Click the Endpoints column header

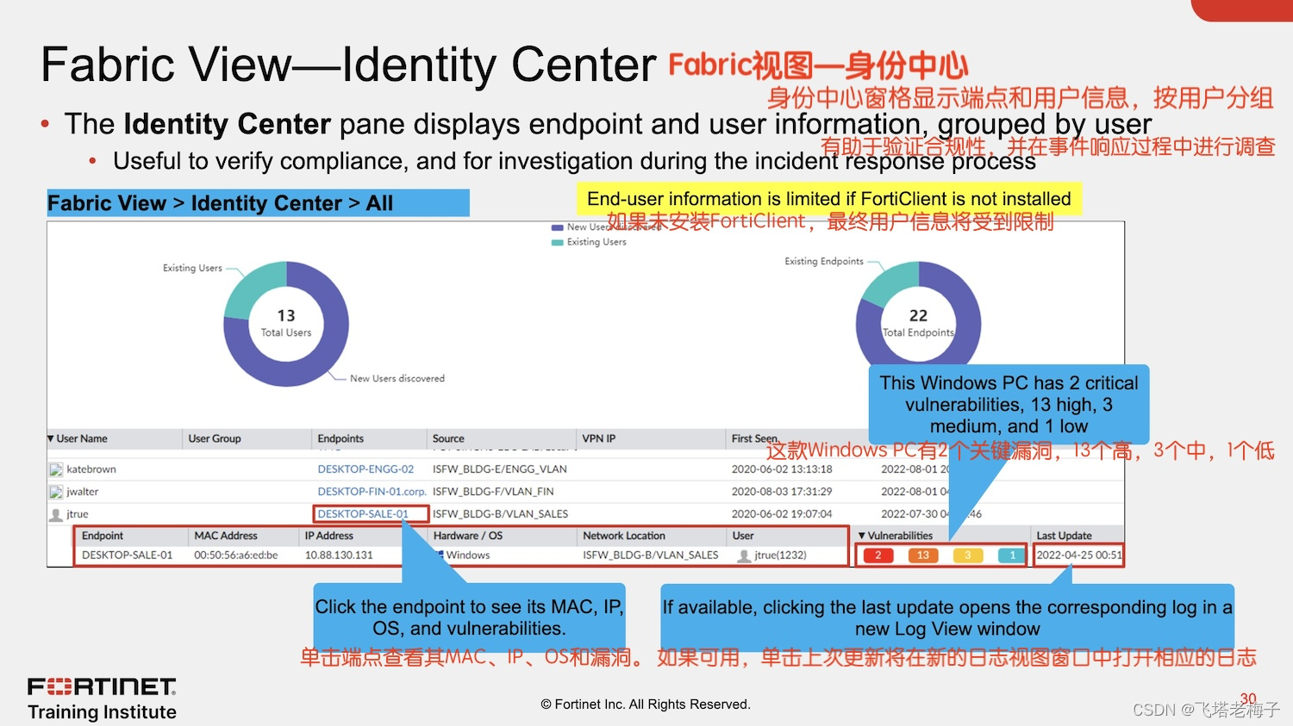(x=340, y=438)
